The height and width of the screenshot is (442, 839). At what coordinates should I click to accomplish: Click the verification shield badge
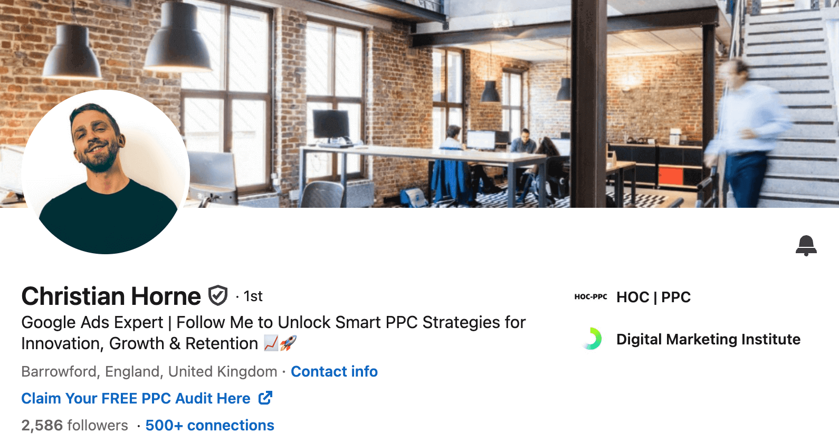pos(217,295)
